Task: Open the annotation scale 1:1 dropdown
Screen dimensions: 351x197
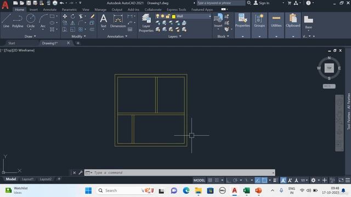Action: tap(304, 180)
